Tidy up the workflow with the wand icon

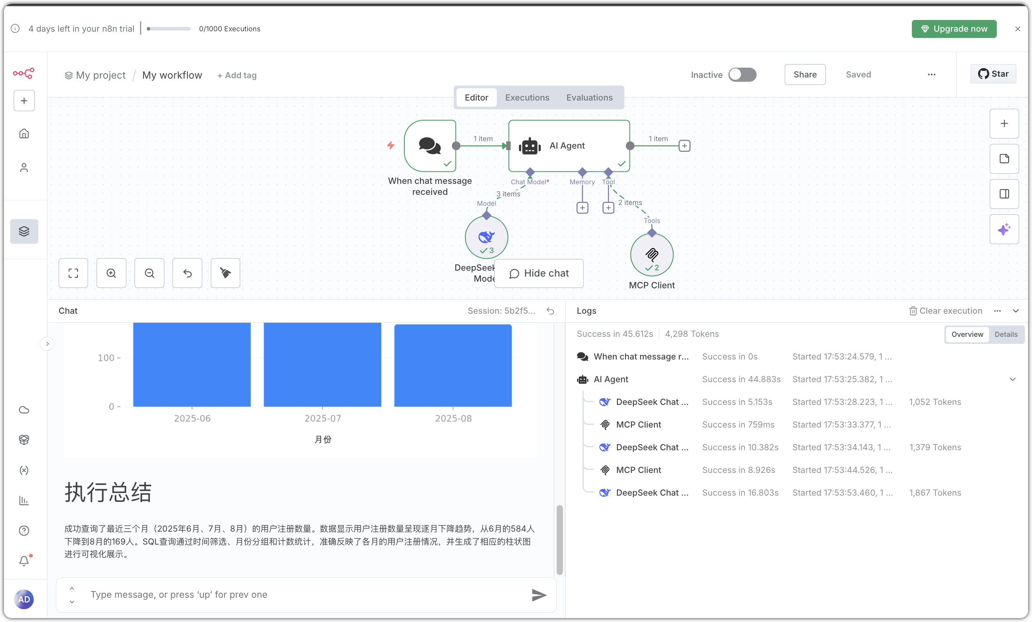click(x=225, y=273)
